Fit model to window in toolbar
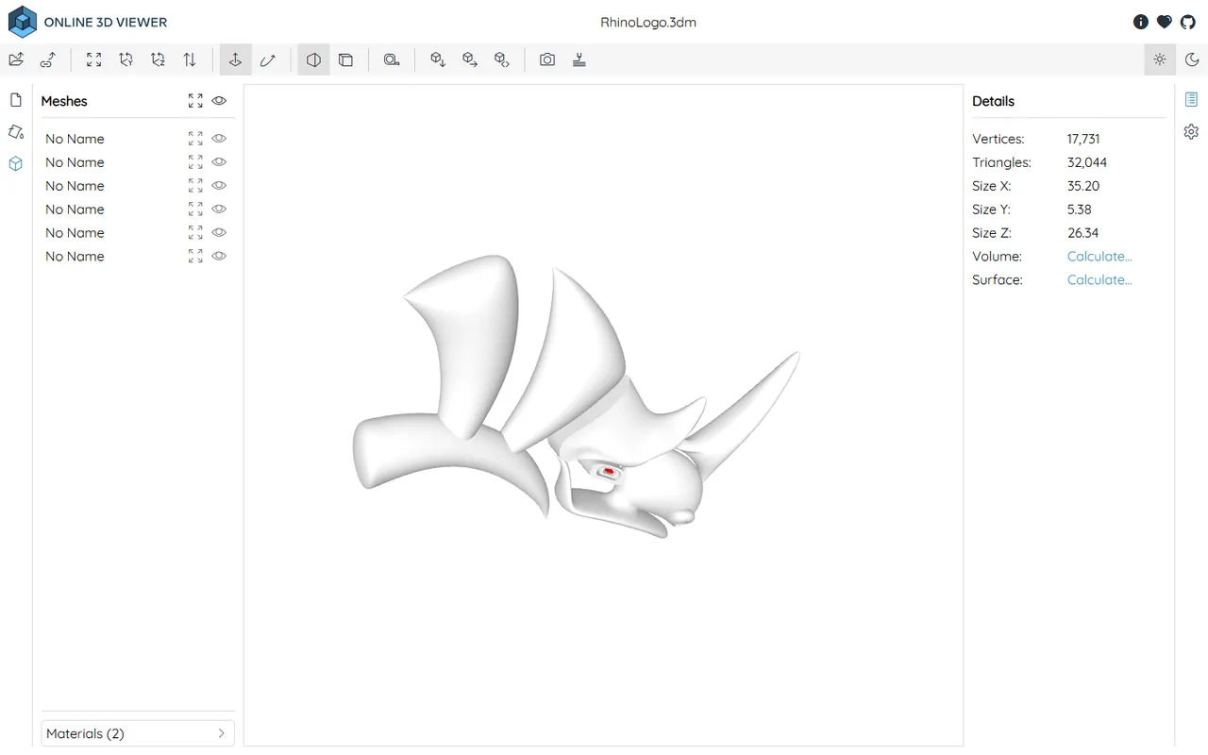Viewport: 1208px width, 755px height. [x=93, y=59]
